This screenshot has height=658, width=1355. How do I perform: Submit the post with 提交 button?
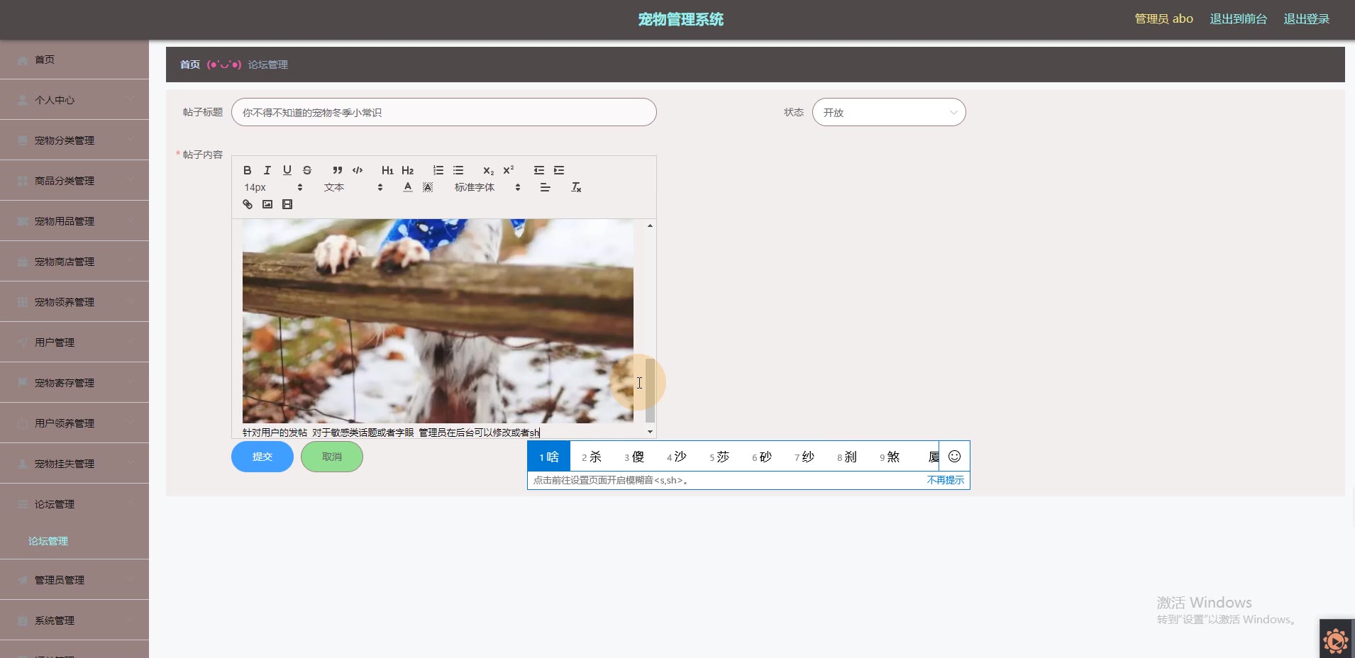(262, 457)
